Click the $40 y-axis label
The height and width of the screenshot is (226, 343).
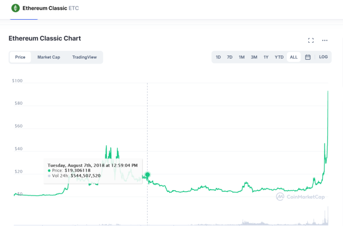[x=19, y=149]
